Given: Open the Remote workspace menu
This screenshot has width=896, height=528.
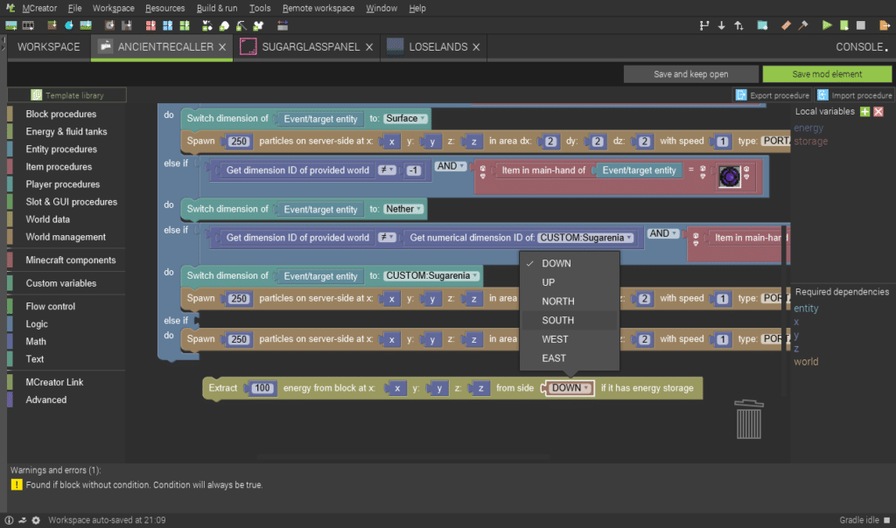Looking at the screenshot, I should point(318,8).
